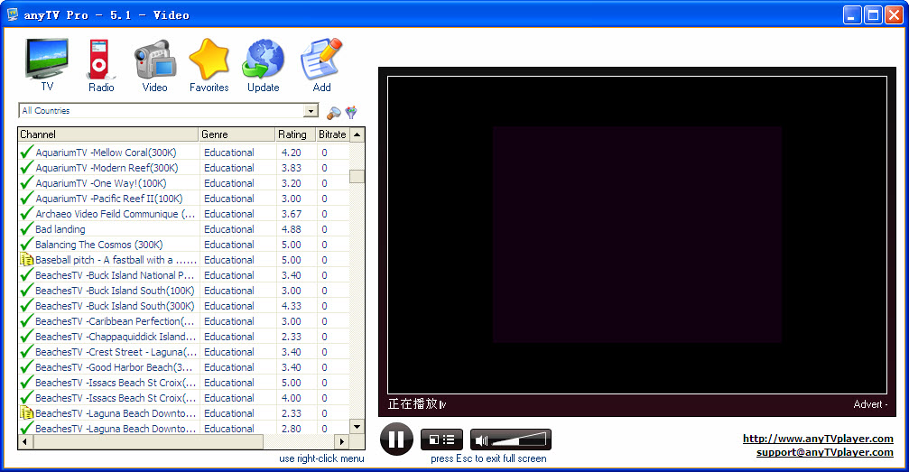
Task: Toggle the channel list view button
Action: coord(441,440)
